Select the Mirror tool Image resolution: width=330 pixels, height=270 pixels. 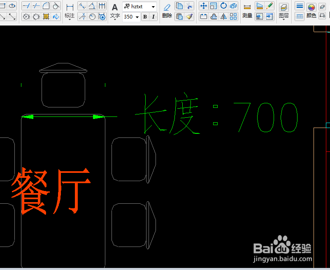point(224,17)
